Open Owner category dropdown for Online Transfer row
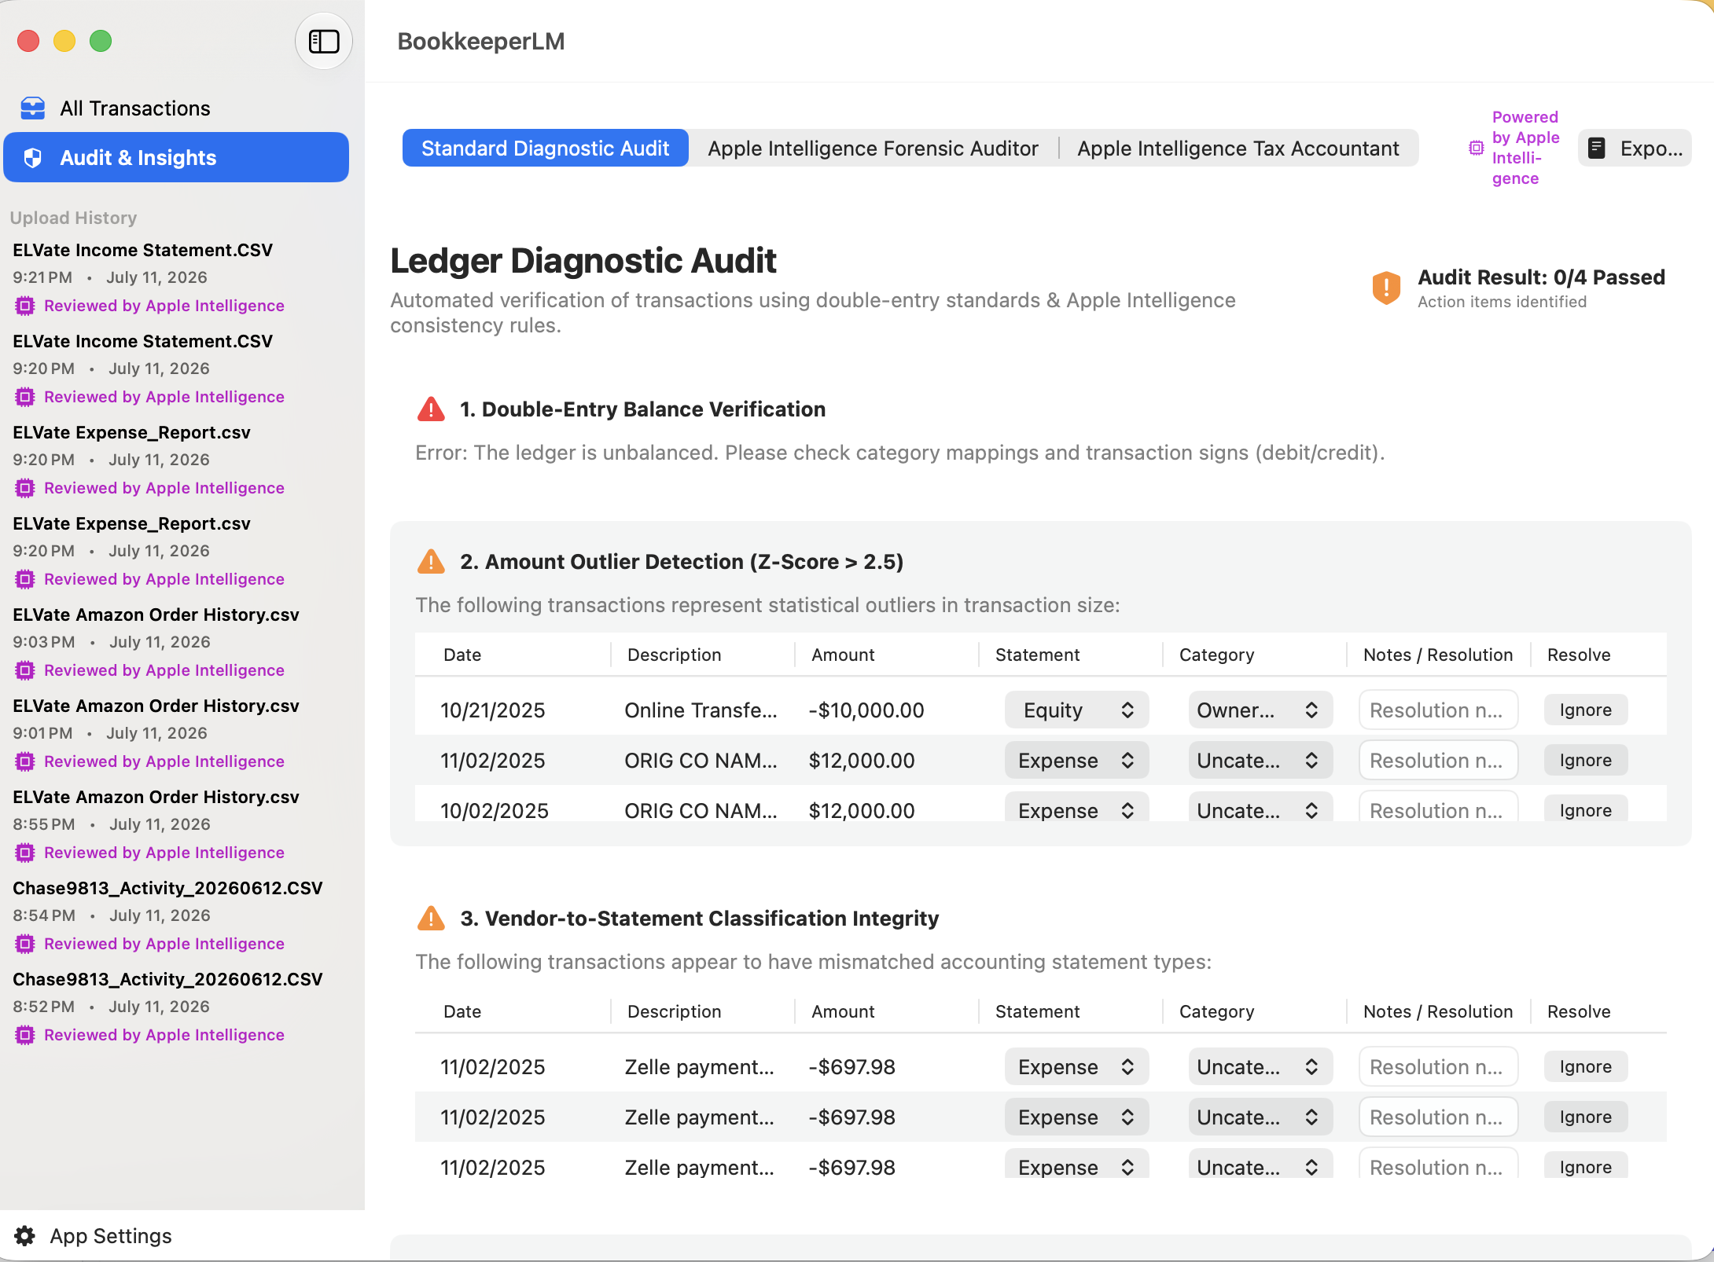Viewport: 1714px width, 1262px height. 1260,710
